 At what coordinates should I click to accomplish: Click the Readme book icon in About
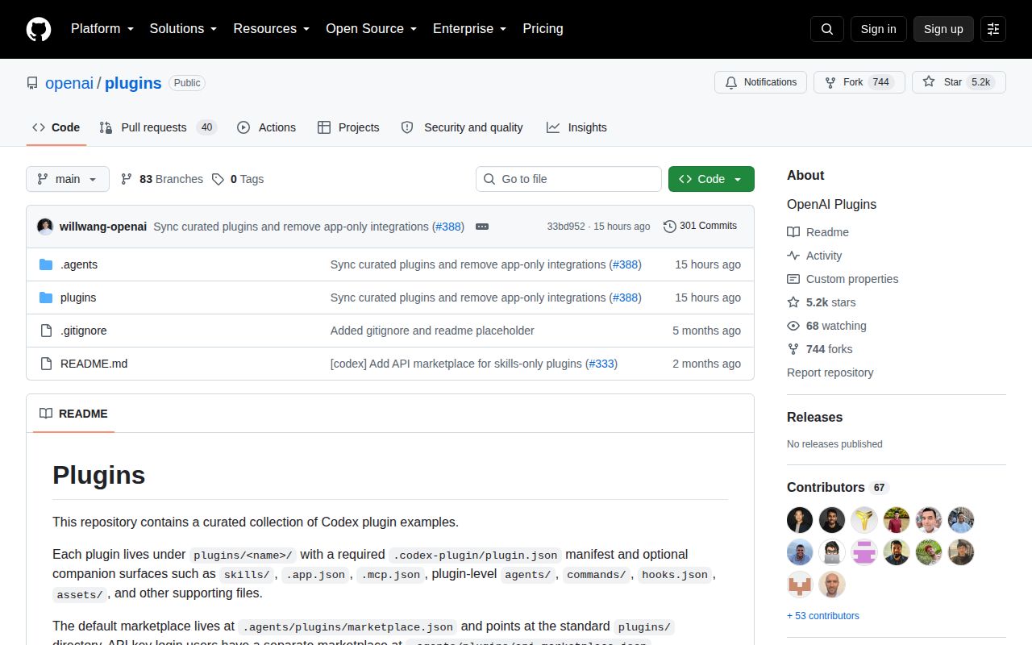(793, 232)
